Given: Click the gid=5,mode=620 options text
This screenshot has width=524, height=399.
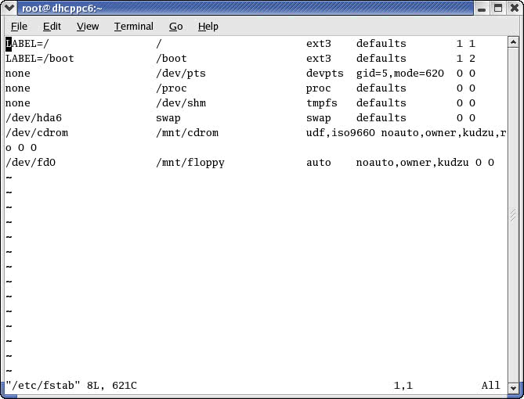Looking at the screenshot, I should [400, 74].
